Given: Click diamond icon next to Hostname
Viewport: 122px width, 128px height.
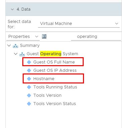Looking at the screenshot, I should 29,79.
